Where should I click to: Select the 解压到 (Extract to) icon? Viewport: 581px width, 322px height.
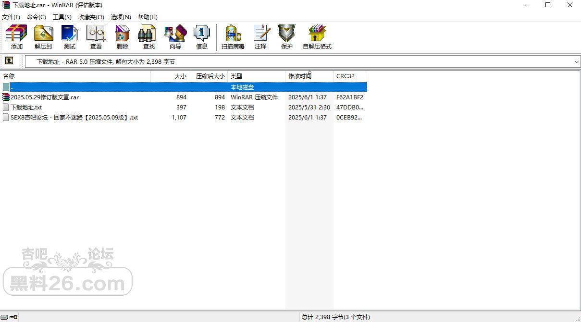pos(43,37)
